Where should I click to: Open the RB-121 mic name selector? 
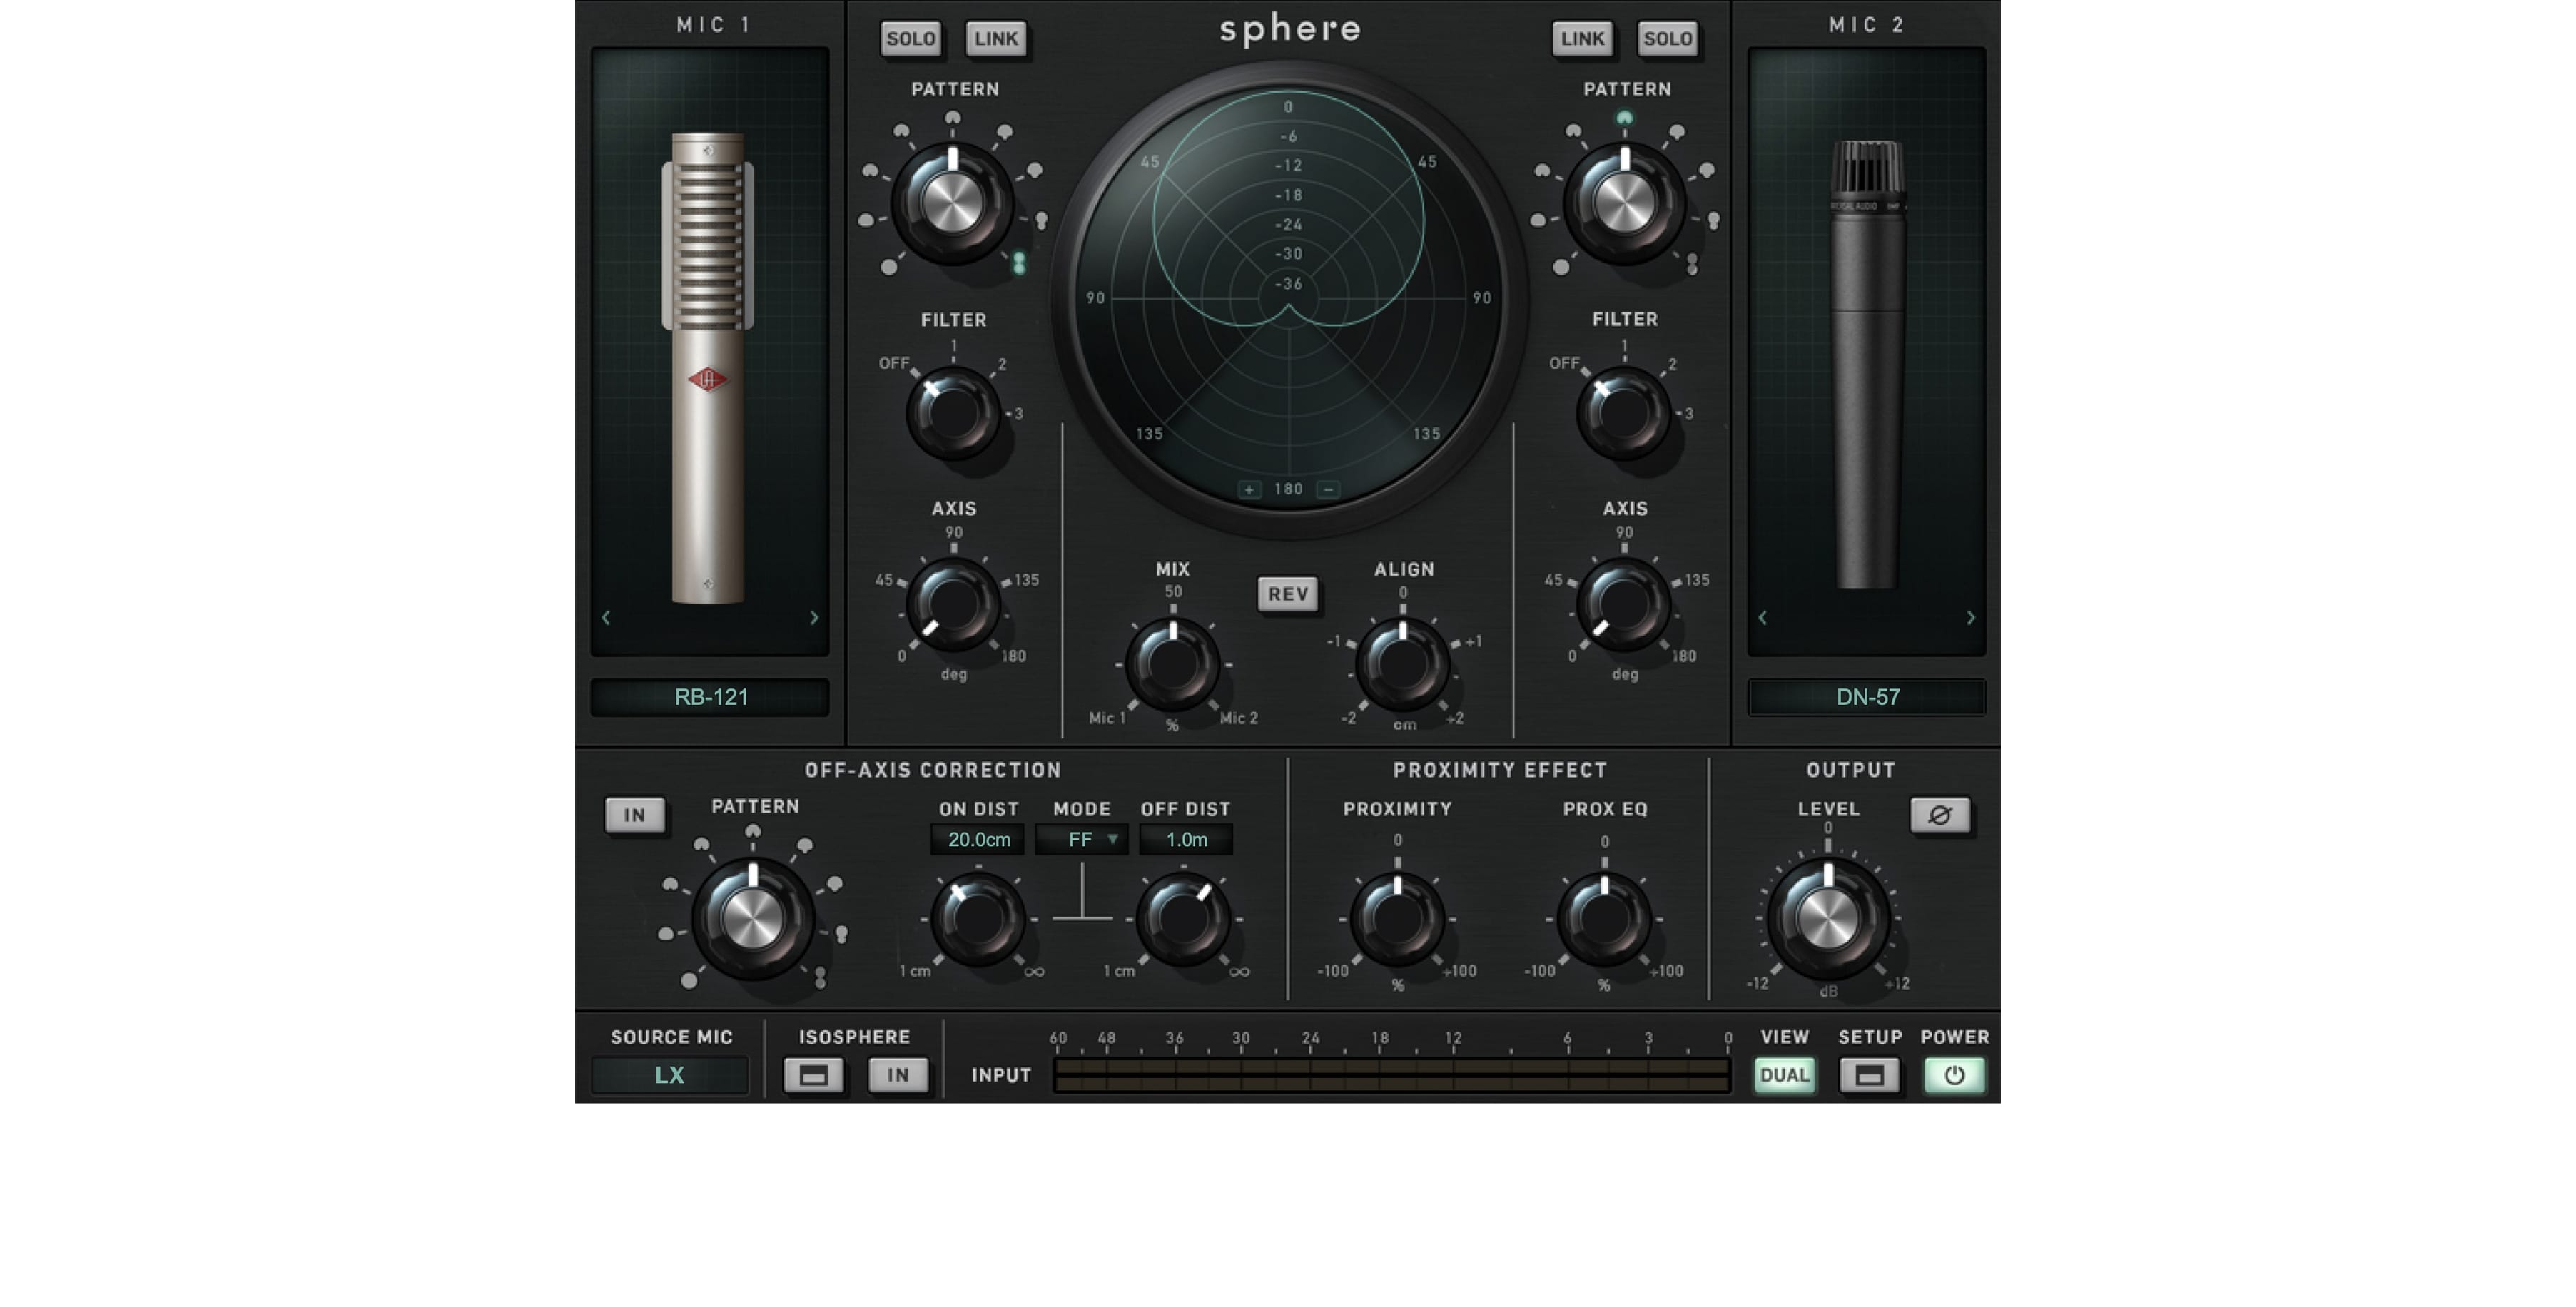(x=711, y=697)
